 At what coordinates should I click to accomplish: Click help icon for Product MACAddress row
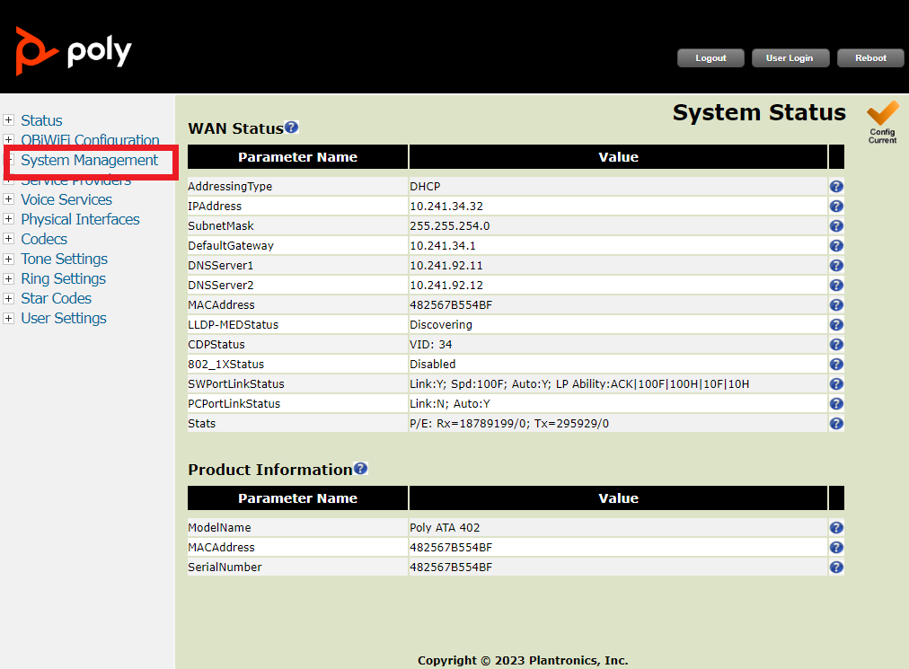[x=836, y=547]
